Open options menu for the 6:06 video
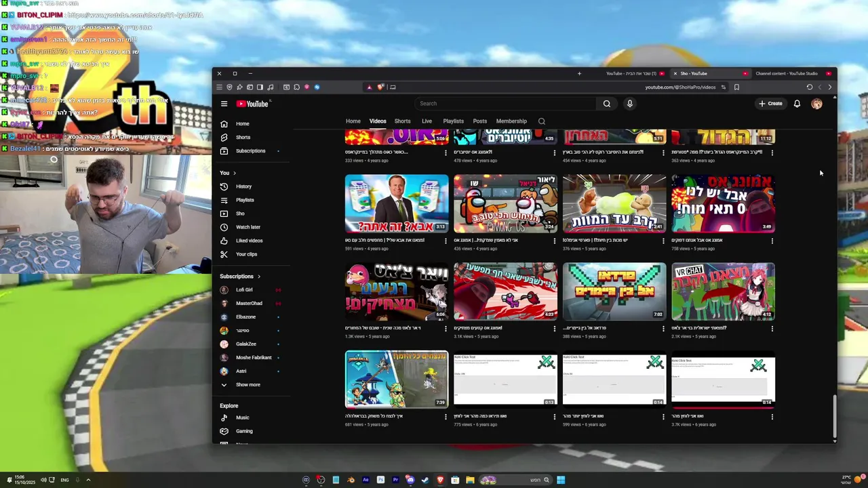 click(x=446, y=329)
